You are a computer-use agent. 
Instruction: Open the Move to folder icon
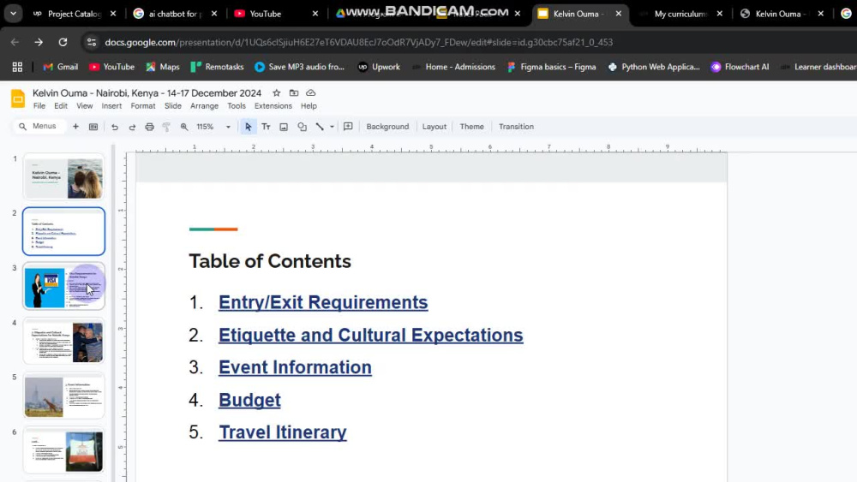[x=293, y=92]
